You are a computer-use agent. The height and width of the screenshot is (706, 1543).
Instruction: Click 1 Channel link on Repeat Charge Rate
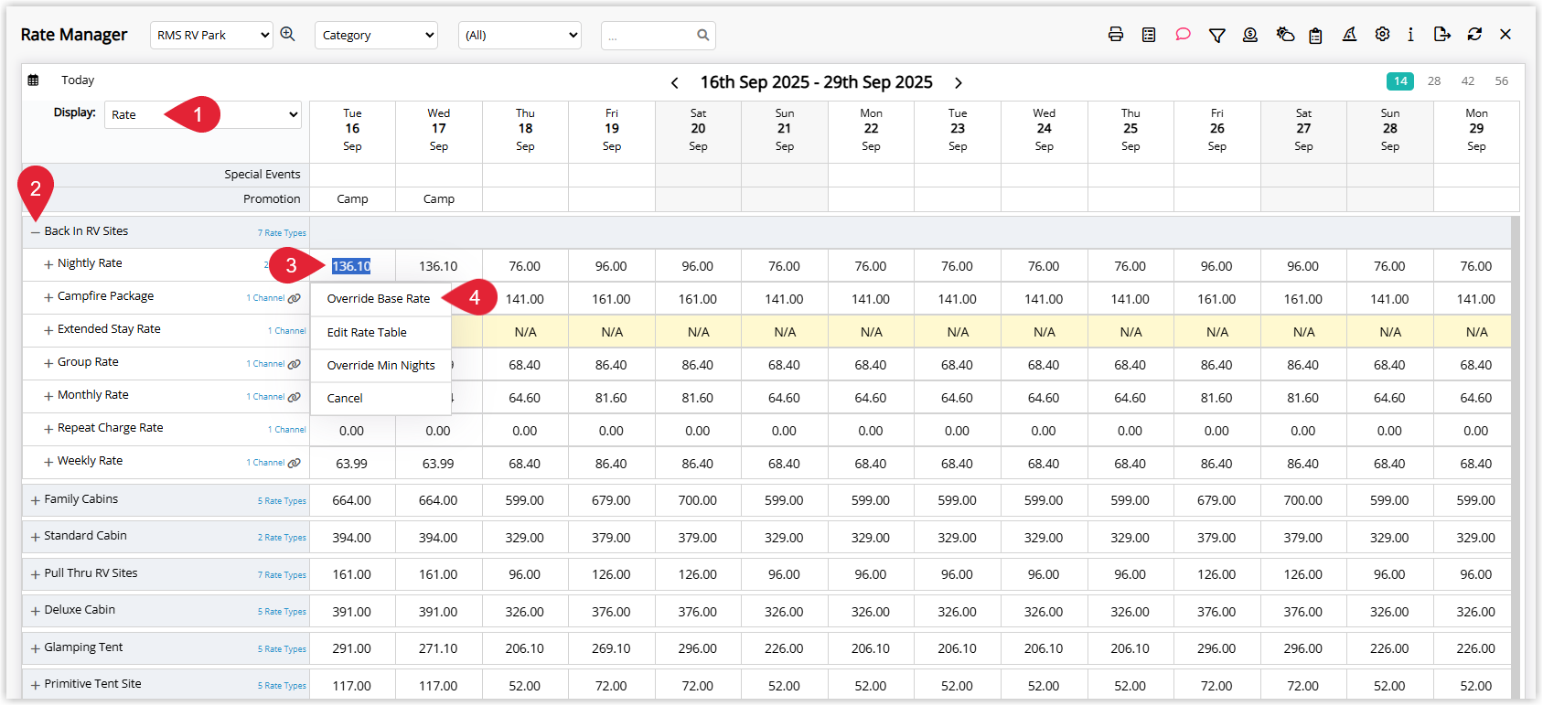tap(286, 430)
